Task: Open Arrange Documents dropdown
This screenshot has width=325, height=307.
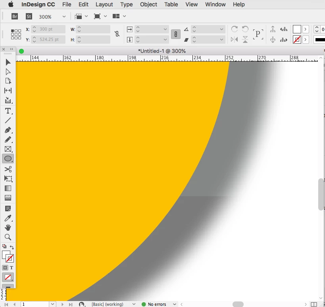Action: pyautogui.click(x=124, y=16)
